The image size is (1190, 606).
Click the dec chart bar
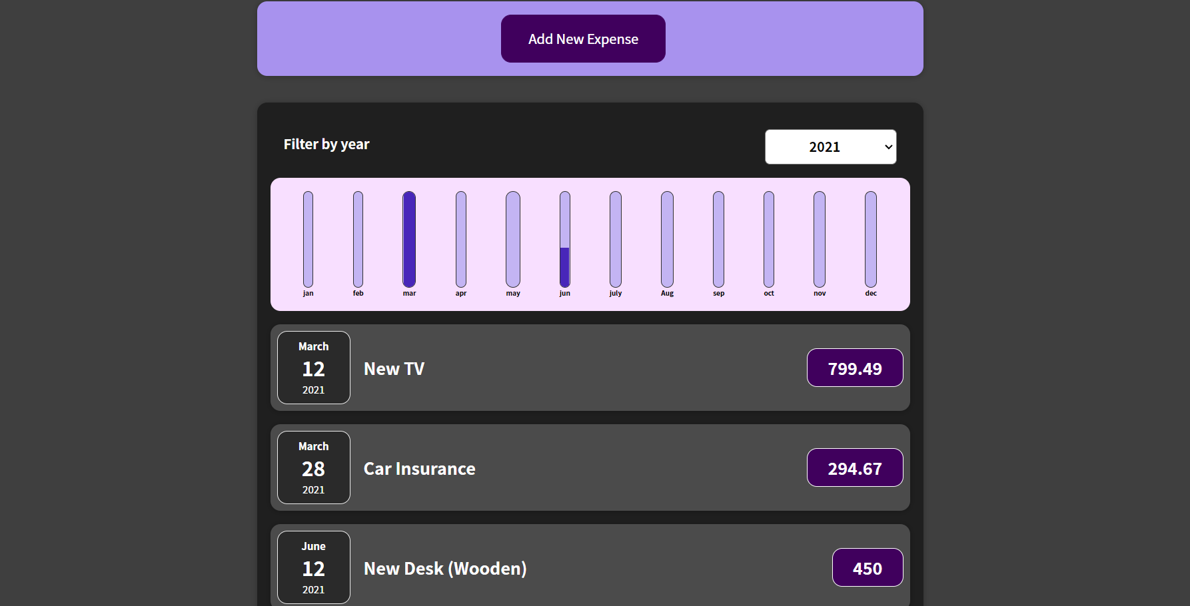(871, 239)
